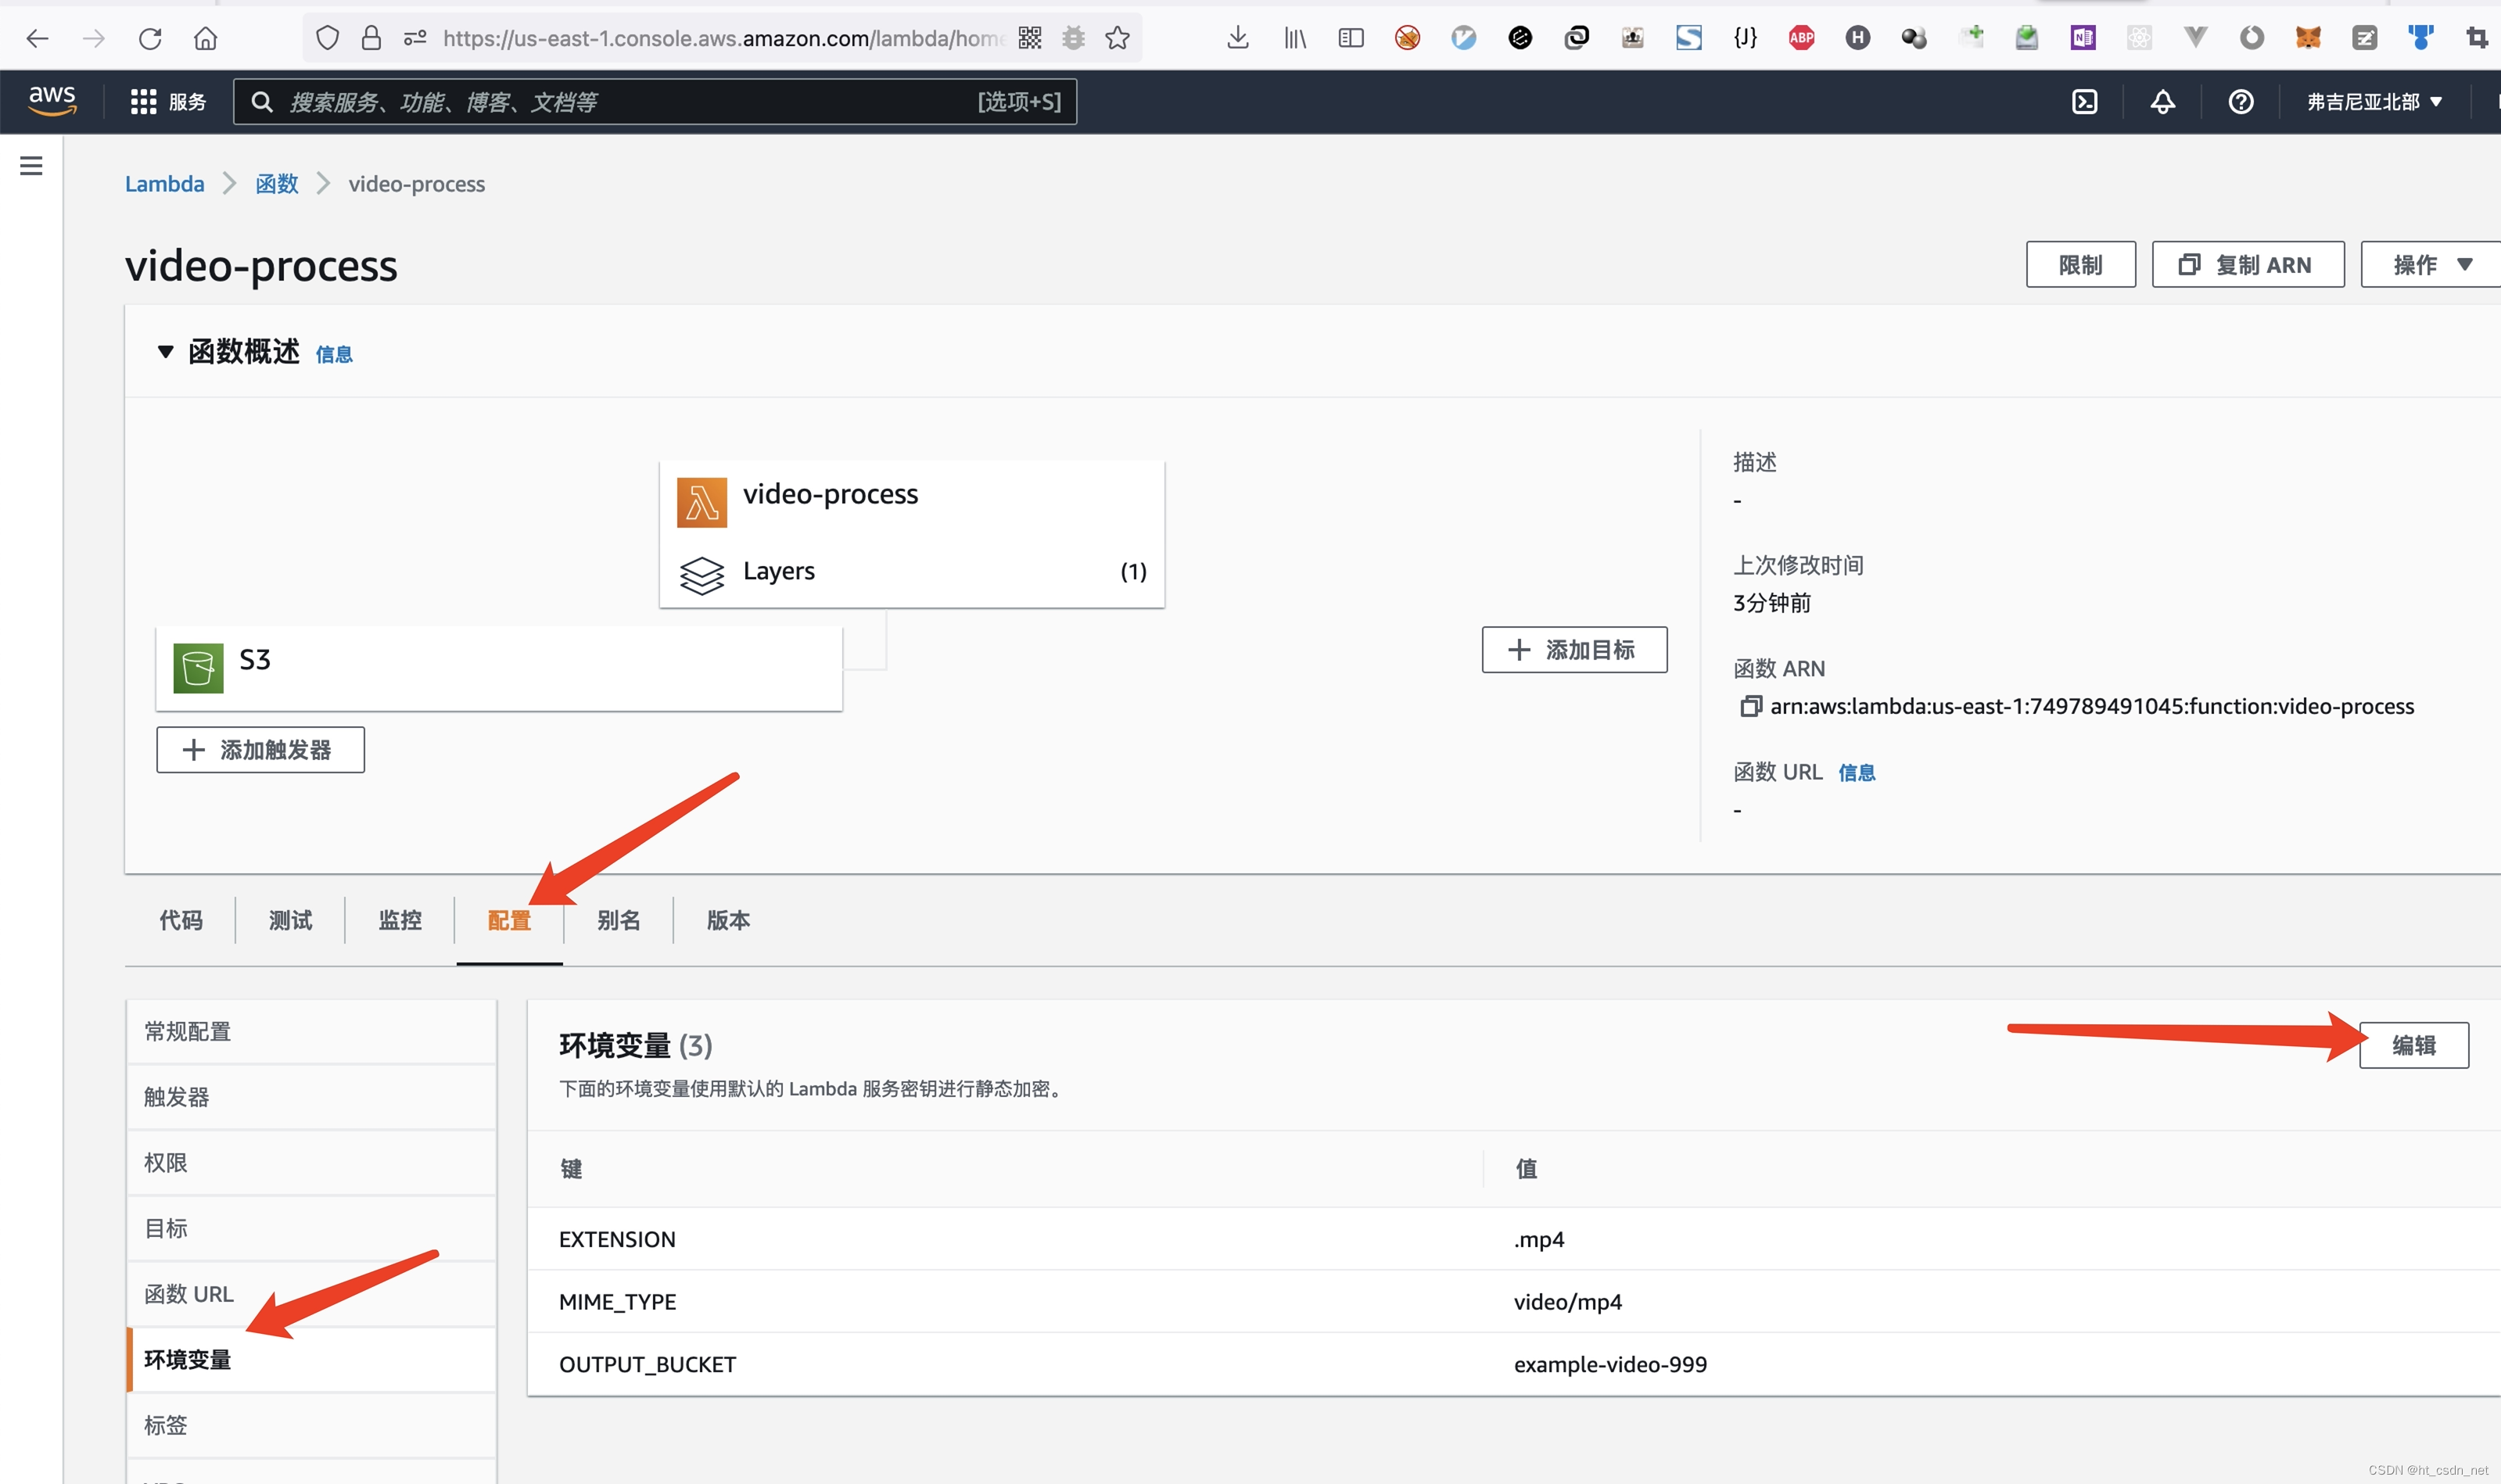The image size is (2501, 1484).
Task: Click the browser URL address field
Action: [x=724, y=38]
